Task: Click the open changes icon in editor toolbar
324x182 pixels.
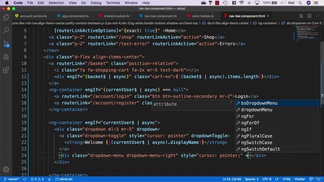Action: [x=301, y=16]
